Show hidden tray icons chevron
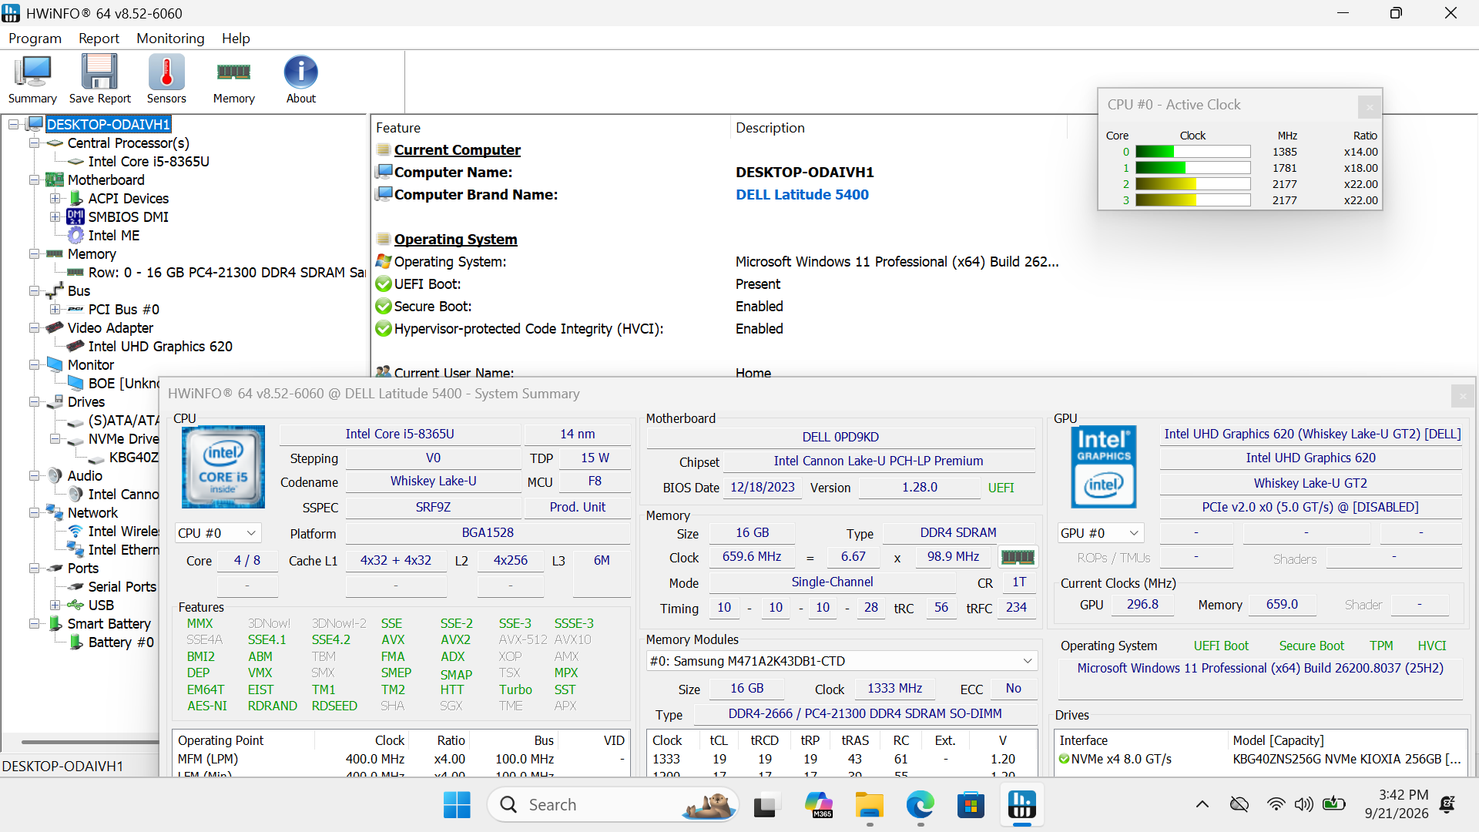 [x=1202, y=805]
